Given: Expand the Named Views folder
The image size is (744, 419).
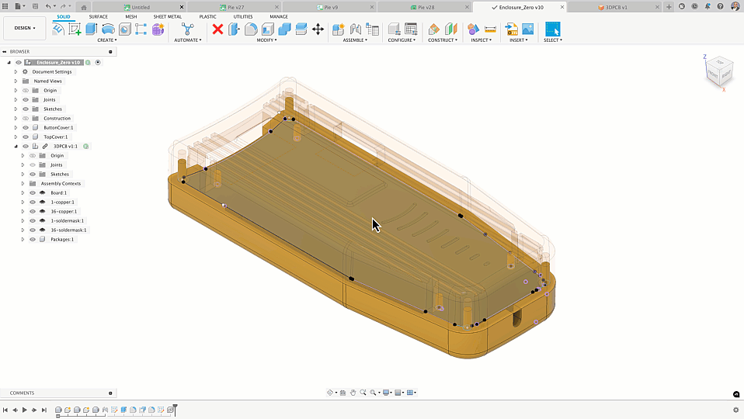Looking at the screenshot, I should 16,81.
